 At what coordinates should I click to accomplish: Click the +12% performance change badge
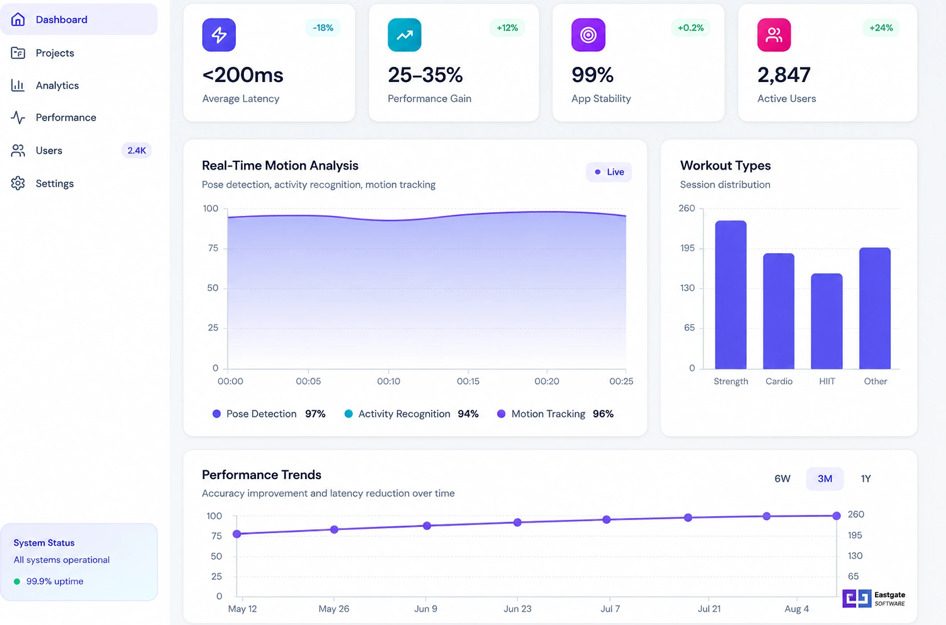pos(507,28)
